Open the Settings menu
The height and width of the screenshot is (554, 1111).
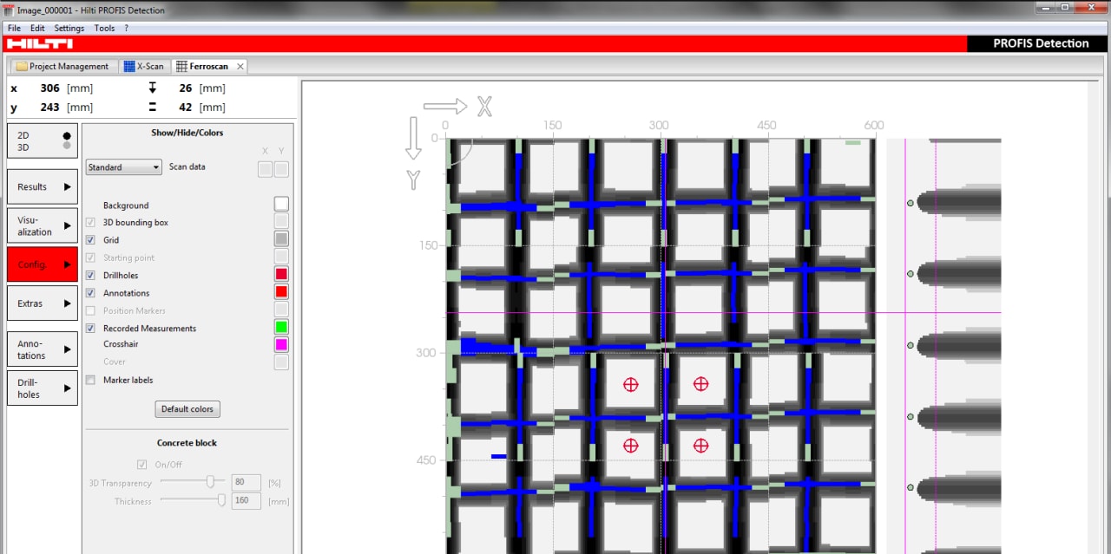pos(69,28)
